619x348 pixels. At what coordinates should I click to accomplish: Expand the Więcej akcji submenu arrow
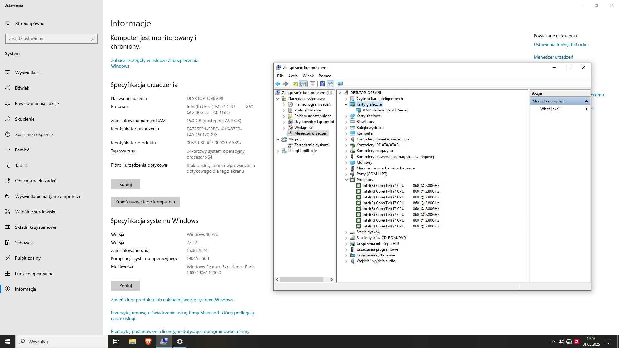(x=587, y=109)
